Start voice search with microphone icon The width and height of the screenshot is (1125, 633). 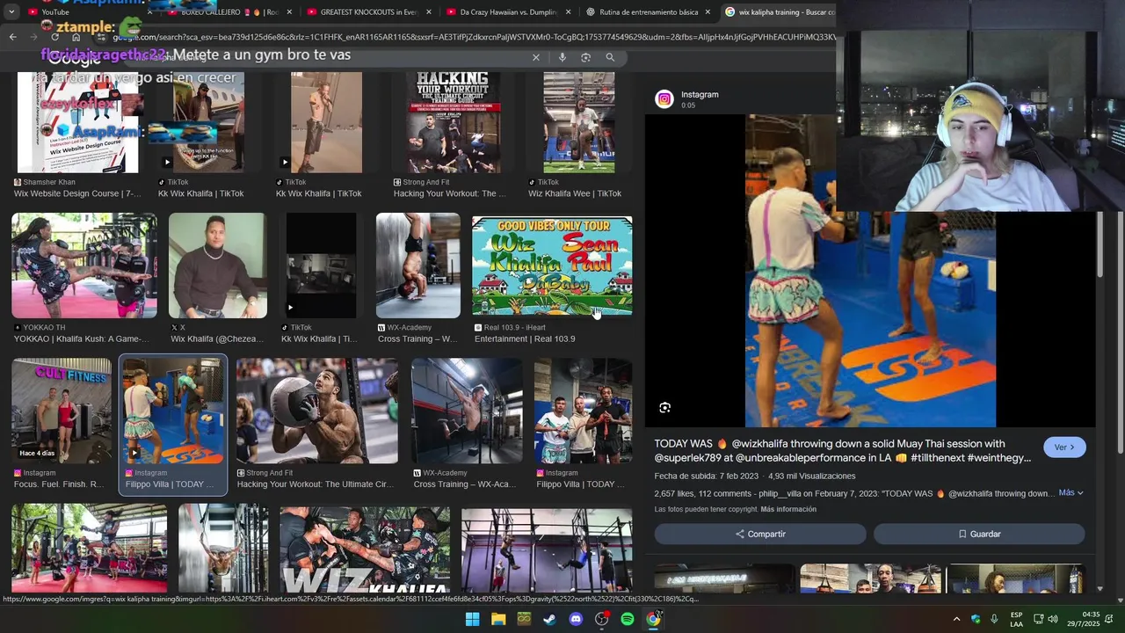click(x=562, y=57)
